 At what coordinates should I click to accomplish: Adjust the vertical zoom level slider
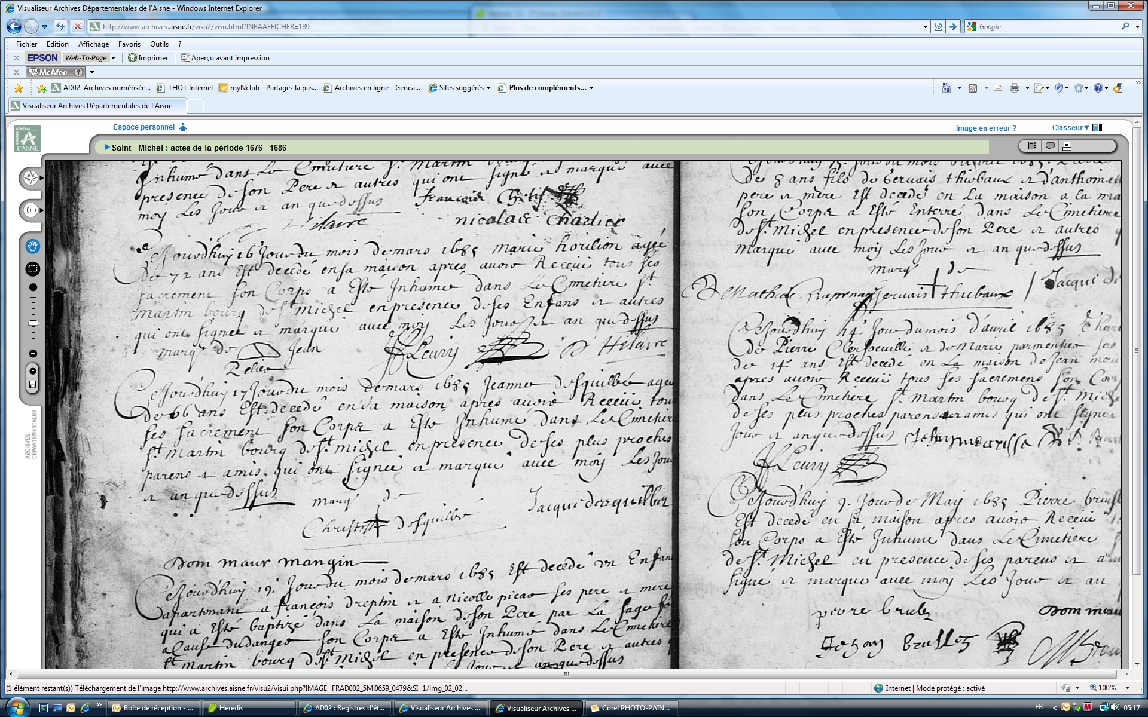click(33, 323)
